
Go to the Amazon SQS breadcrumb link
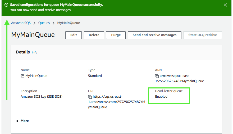21,23
